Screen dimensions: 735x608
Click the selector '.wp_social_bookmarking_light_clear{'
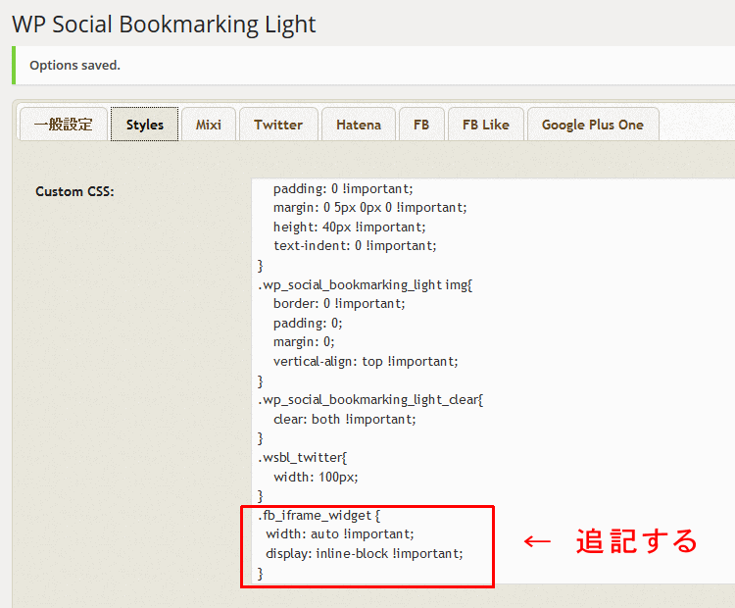coord(370,400)
